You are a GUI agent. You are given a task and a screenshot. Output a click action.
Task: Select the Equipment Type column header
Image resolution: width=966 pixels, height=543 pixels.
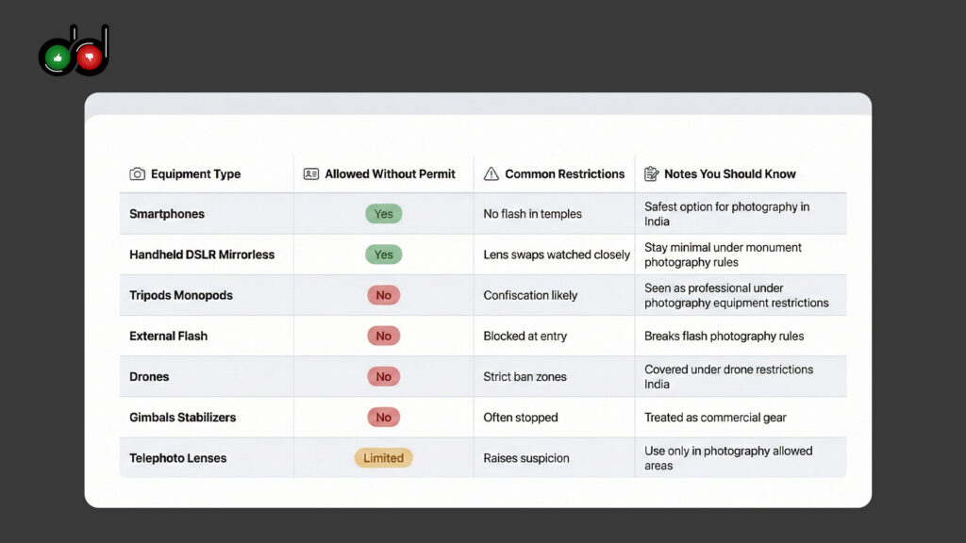(x=196, y=174)
